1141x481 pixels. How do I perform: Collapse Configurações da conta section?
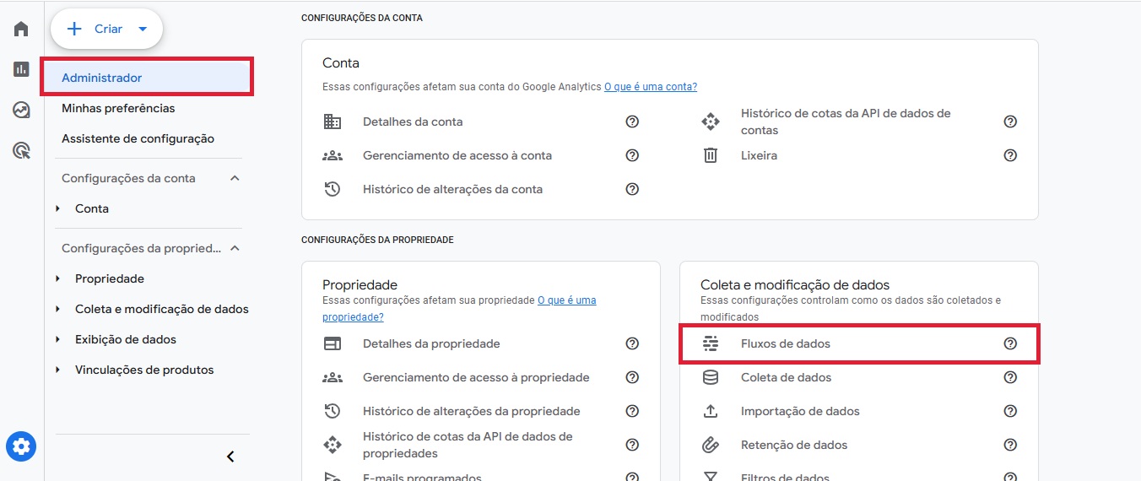coord(235,178)
